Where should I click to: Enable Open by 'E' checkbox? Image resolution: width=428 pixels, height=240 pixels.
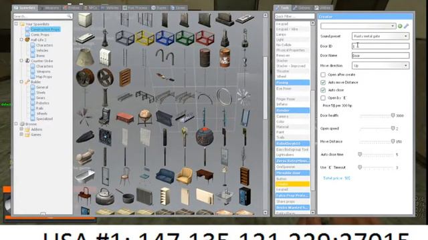click(x=323, y=98)
